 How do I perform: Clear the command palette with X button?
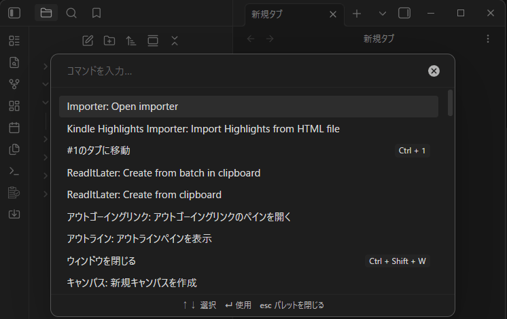tap(434, 71)
